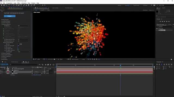Click the composition mini-flowchart icon
This screenshot has width=174, height=97.
(40, 65)
